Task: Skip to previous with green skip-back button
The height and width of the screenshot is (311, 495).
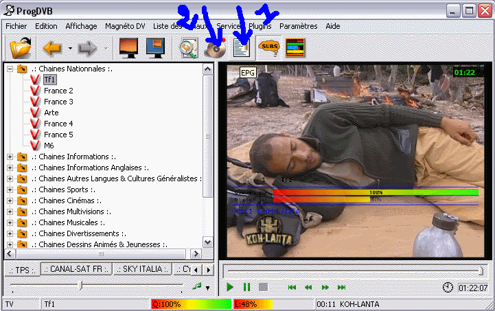Action: [292, 287]
